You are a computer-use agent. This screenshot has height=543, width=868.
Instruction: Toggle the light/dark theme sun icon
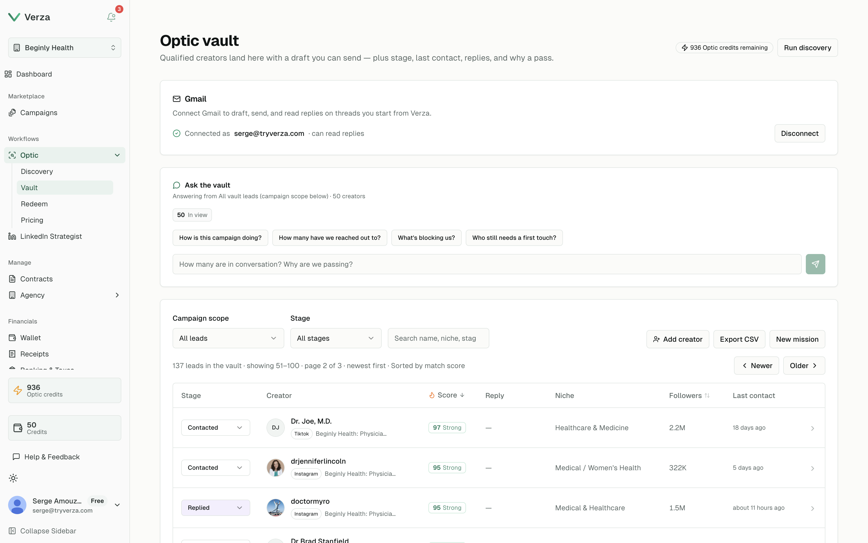point(13,478)
